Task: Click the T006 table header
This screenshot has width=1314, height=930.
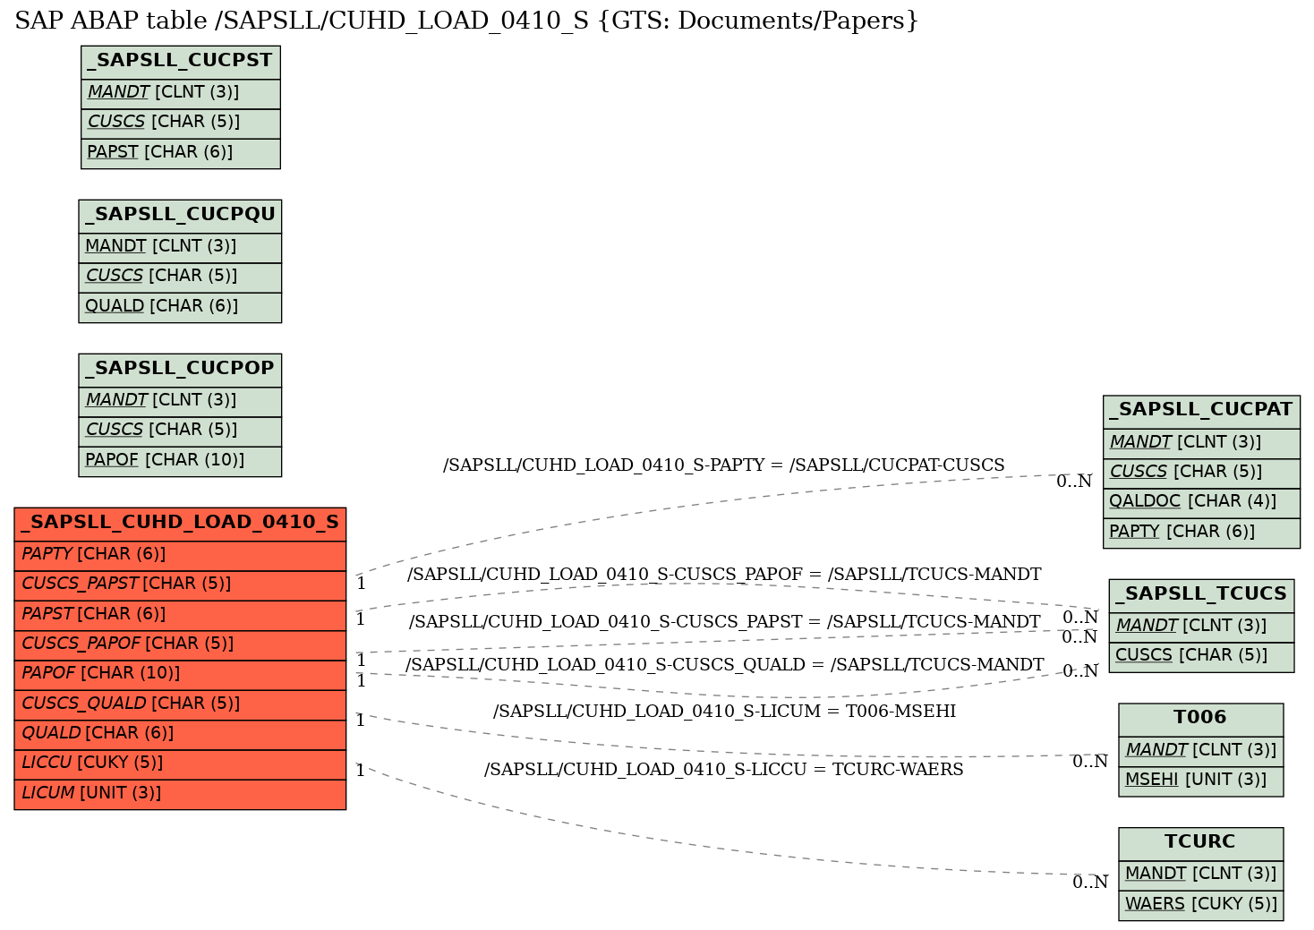Action: point(1200,719)
